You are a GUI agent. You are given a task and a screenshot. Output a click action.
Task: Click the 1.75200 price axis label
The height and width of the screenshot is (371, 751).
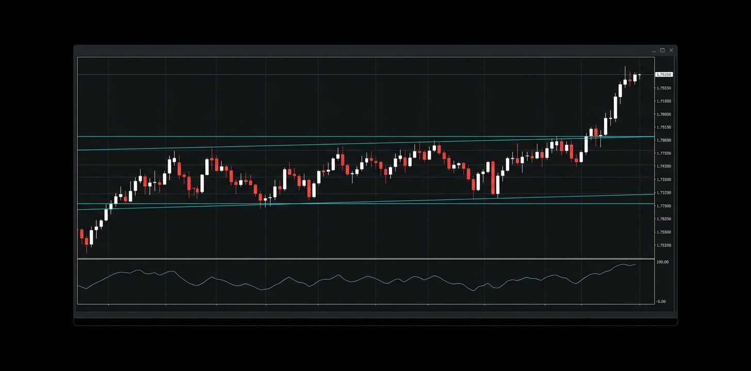click(664, 245)
